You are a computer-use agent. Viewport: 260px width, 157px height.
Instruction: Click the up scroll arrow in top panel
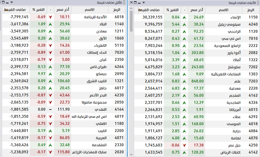coord(131,9)
